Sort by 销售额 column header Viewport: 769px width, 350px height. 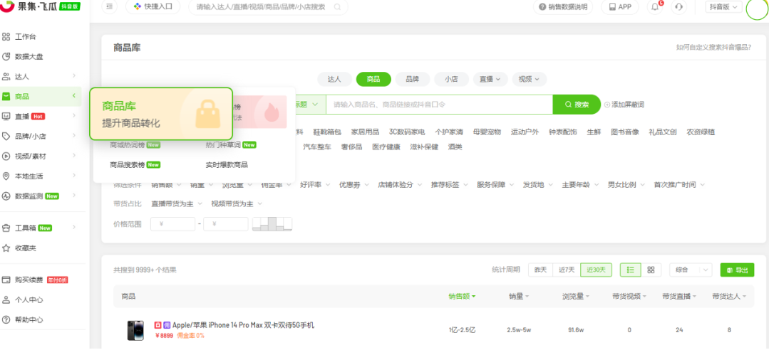(462, 296)
